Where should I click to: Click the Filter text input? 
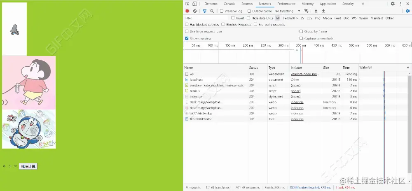pos(206,18)
